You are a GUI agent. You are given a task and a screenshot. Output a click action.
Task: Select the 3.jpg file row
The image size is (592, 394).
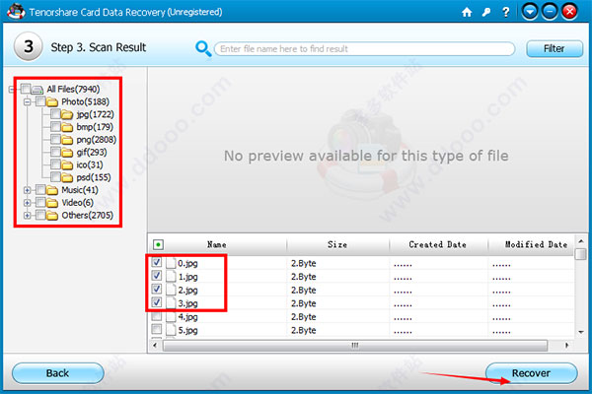pyautogui.click(x=361, y=303)
